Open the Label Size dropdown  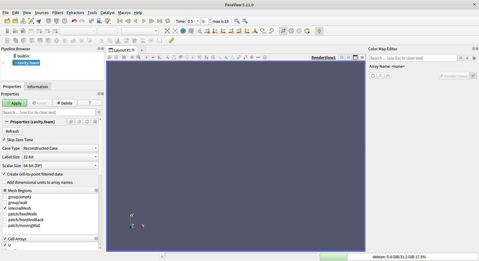pyautogui.click(x=60, y=157)
